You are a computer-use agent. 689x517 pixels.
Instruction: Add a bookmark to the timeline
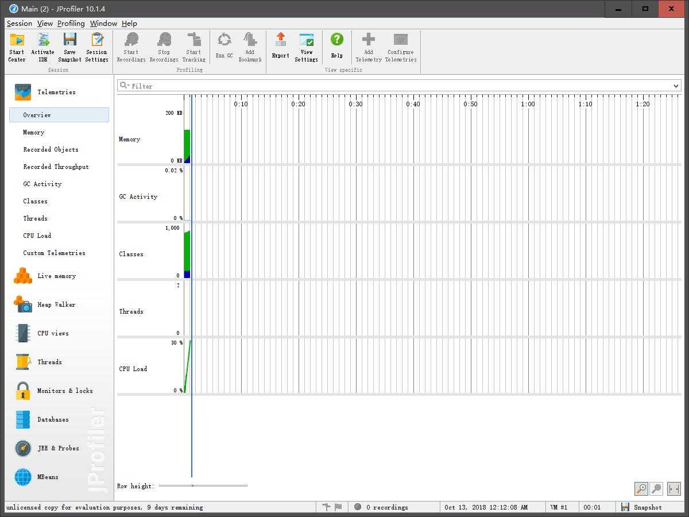click(x=250, y=48)
